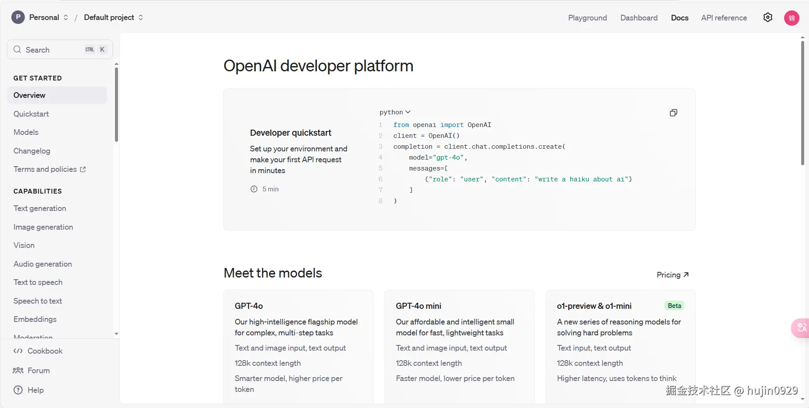Click the sidebar scrollbar thumb
Screen dimensions: 809x408
[x=116, y=104]
